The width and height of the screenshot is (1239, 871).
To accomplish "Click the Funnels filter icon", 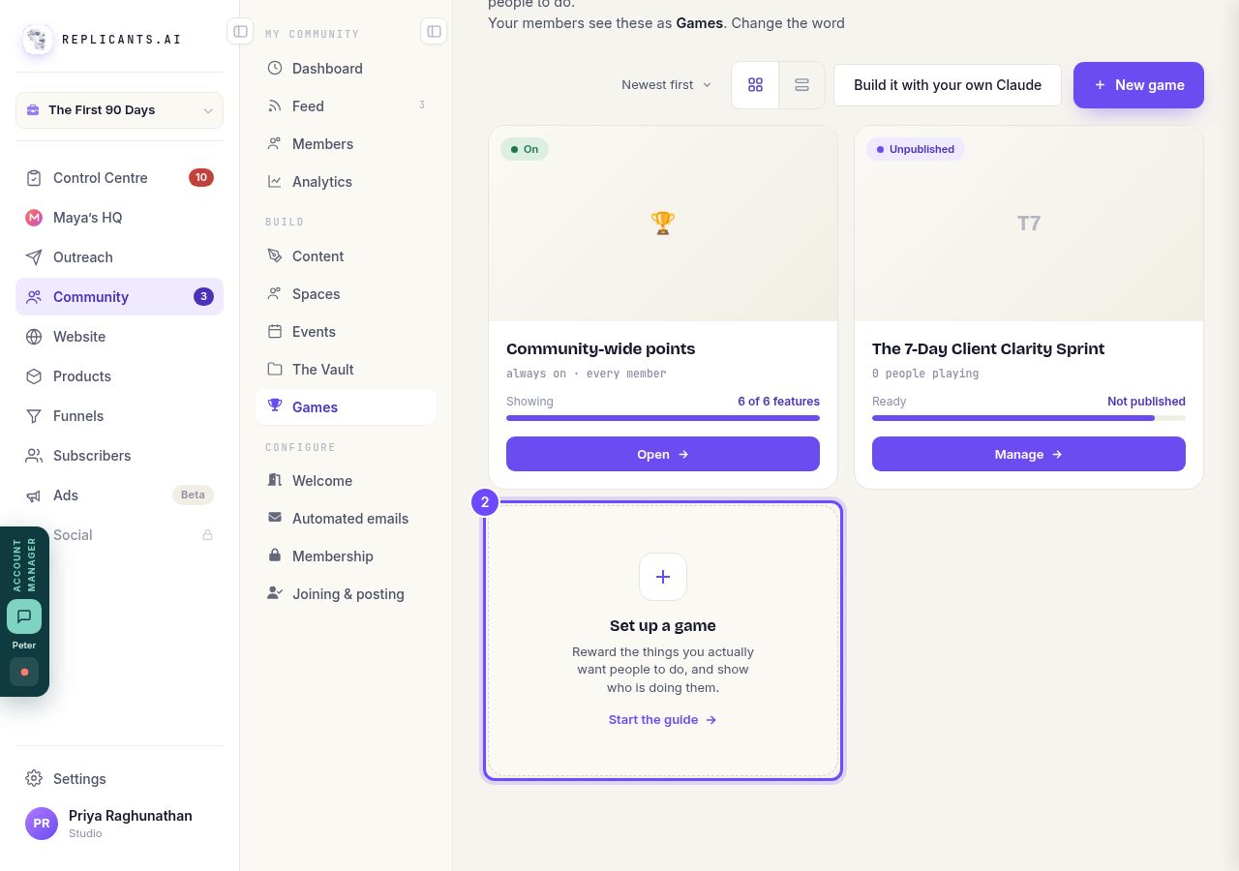I will pos(34,416).
